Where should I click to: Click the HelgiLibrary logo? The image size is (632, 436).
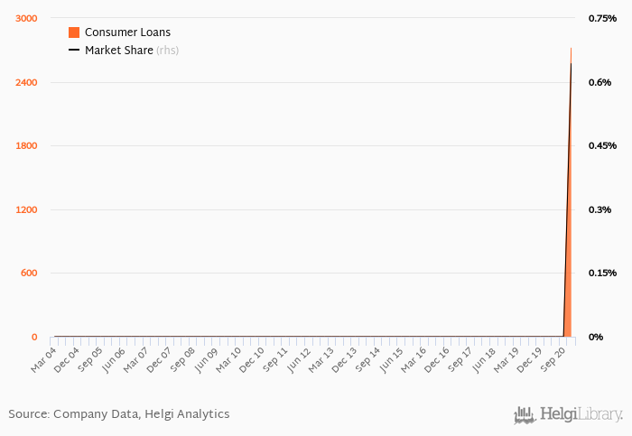coord(568,414)
